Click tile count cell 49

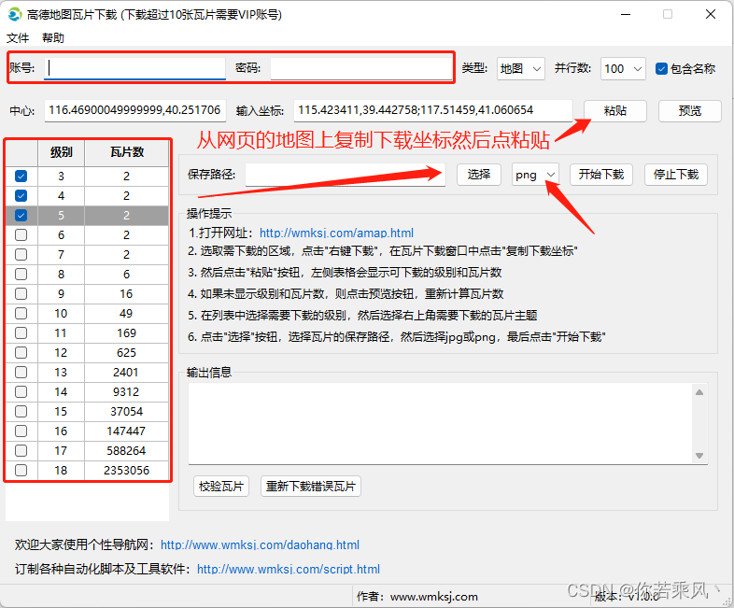(126, 314)
